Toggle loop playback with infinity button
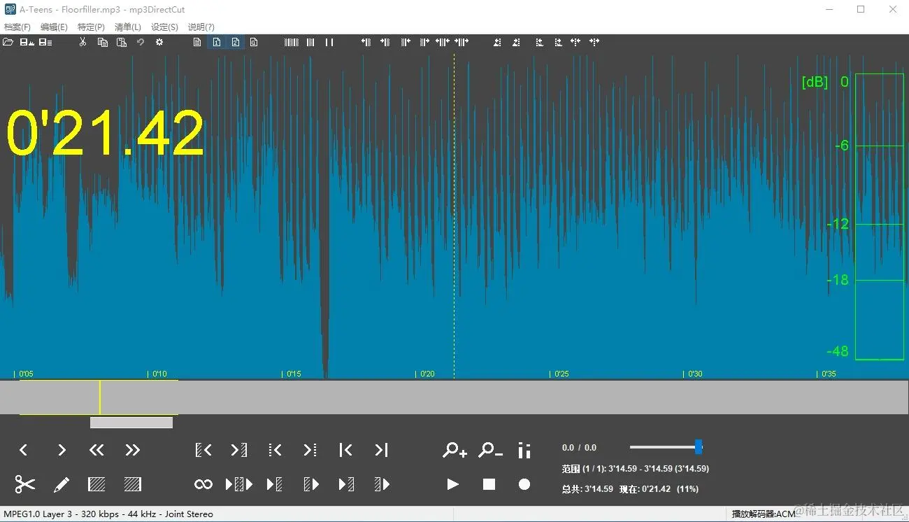This screenshot has height=522, width=909. [x=203, y=484]
